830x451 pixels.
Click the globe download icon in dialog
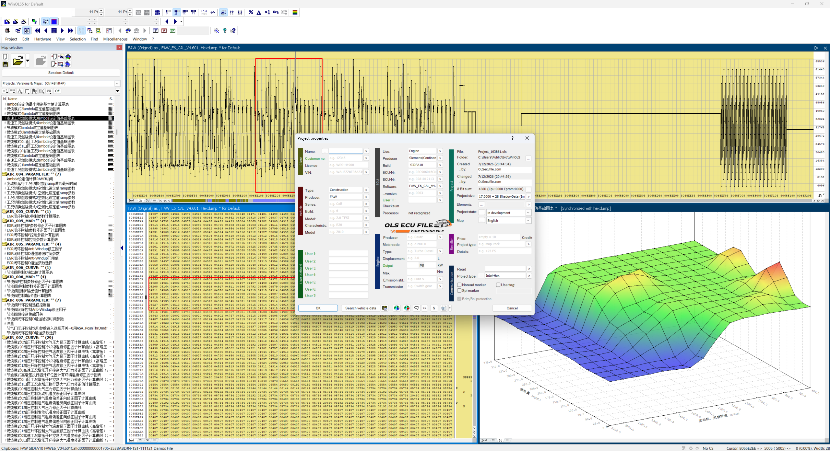[x=397, y=308]
